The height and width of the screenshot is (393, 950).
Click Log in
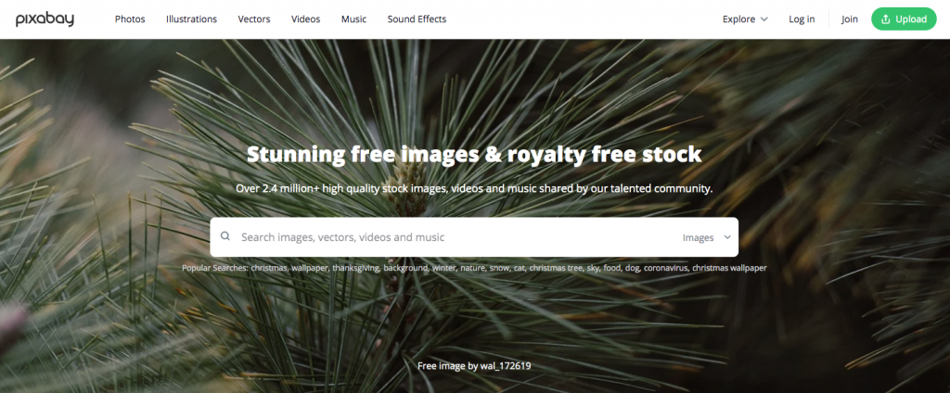(802, 19)
